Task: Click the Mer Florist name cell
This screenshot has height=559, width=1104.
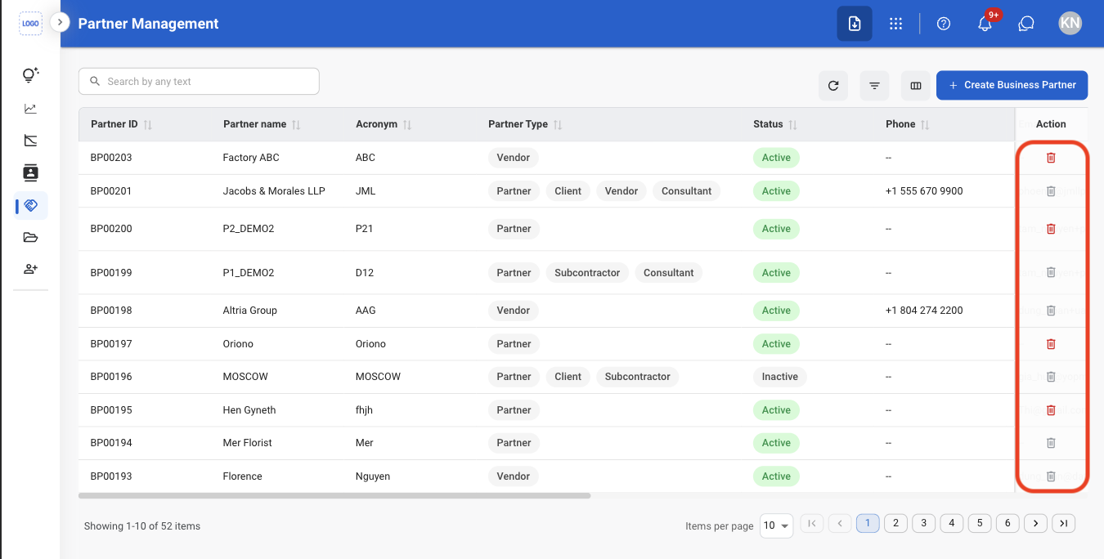Action: 247,443
